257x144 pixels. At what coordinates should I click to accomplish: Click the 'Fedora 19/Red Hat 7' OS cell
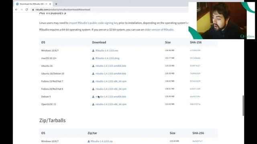coord(52,81)
